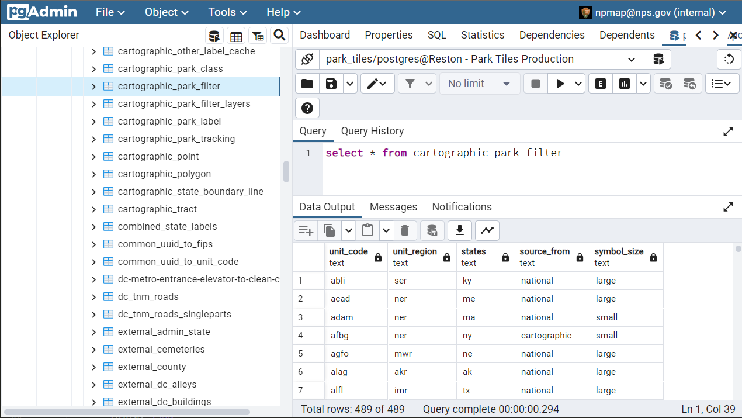Select the cartographic_tract table in tree
Screen dimensions: 742x418
click(x=157, y=209)
